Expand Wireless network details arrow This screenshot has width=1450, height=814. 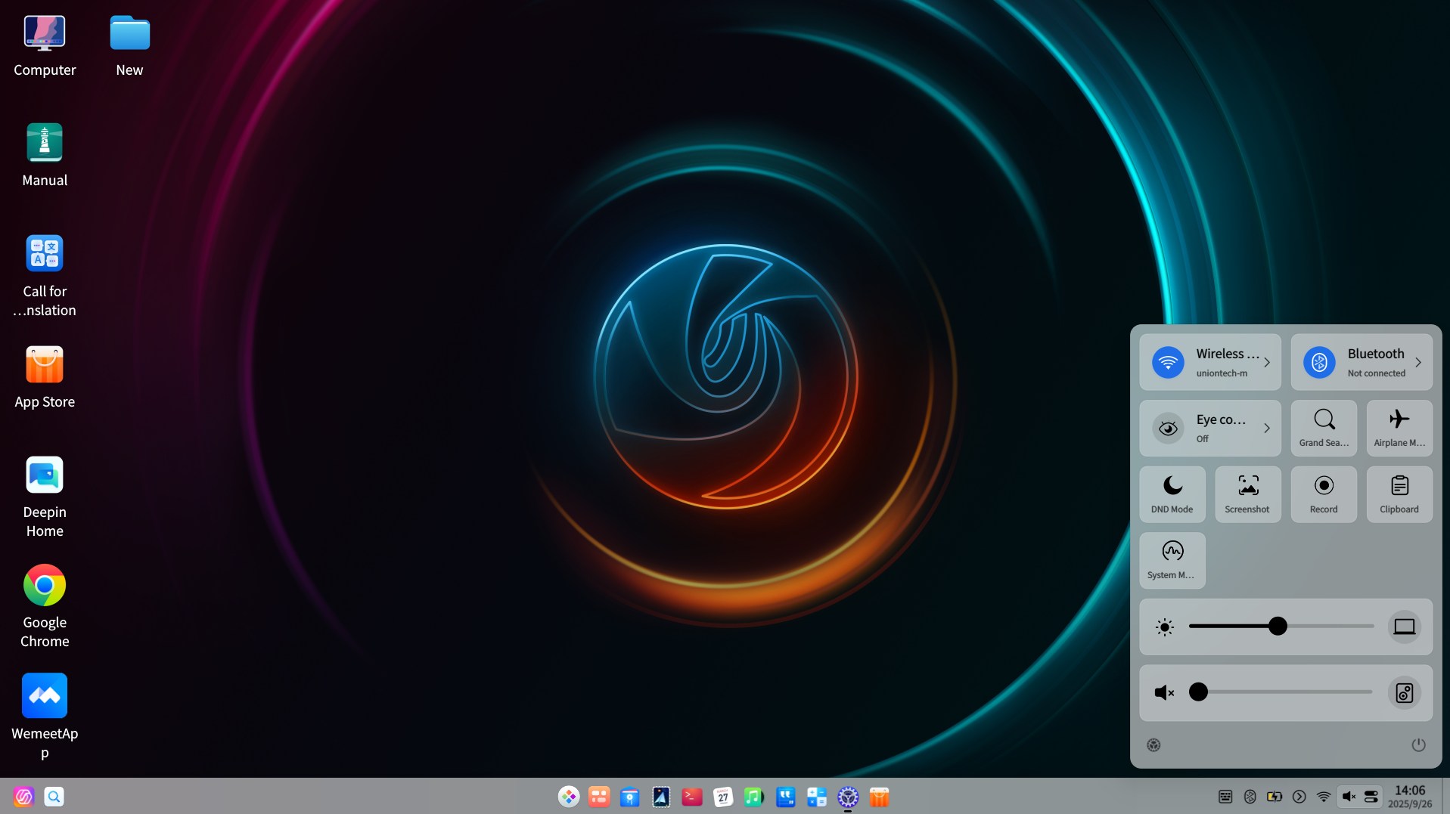click(1267, 362)
